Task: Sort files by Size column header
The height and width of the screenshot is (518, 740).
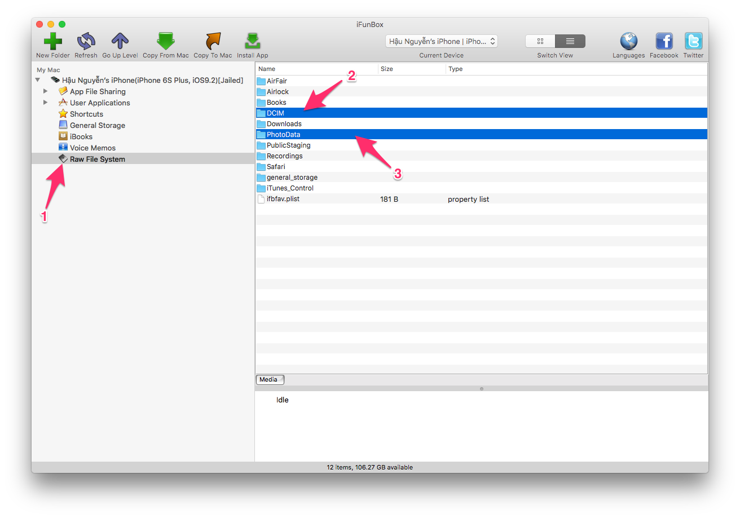Action: coord(411,69)
